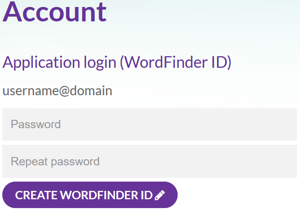Click the edit pencil glyph beside 'ID'
300x209 pixels.
[160, 195]
